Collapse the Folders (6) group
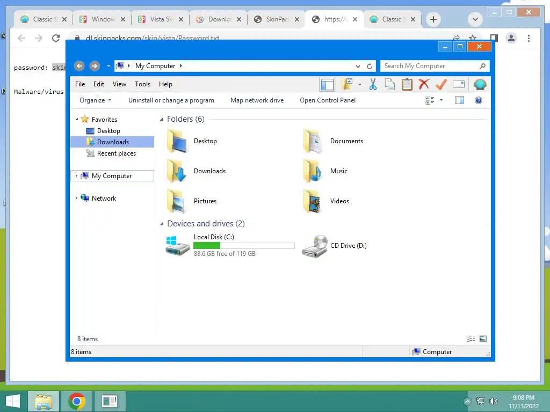This screenshot has height=412, width=550. 162,119
